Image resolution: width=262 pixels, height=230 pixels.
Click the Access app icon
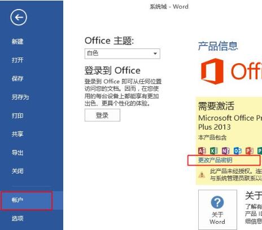point(202,151)
